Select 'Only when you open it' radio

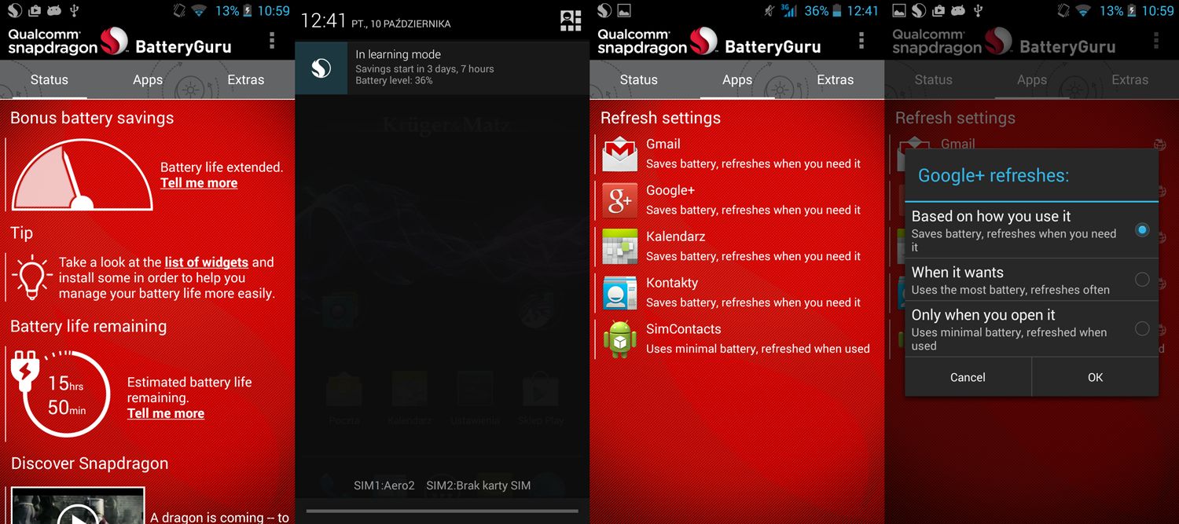(1142, 328)
